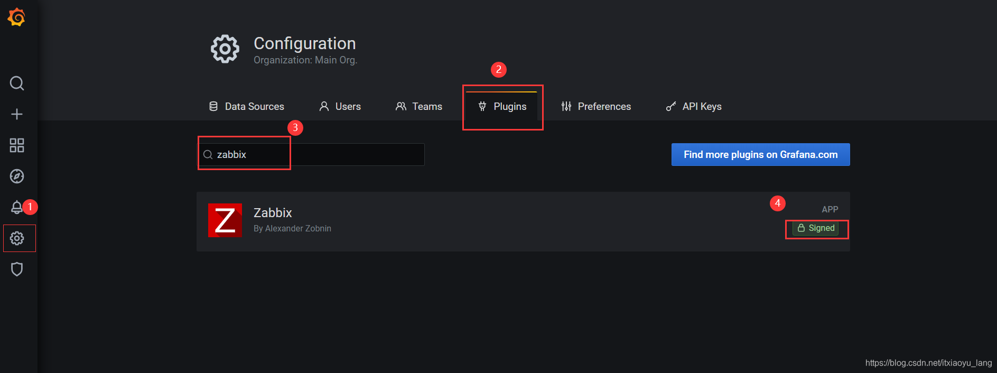997x373 pixels.
Task: Open the Server Admin shield icon
Action: (17, 269)
